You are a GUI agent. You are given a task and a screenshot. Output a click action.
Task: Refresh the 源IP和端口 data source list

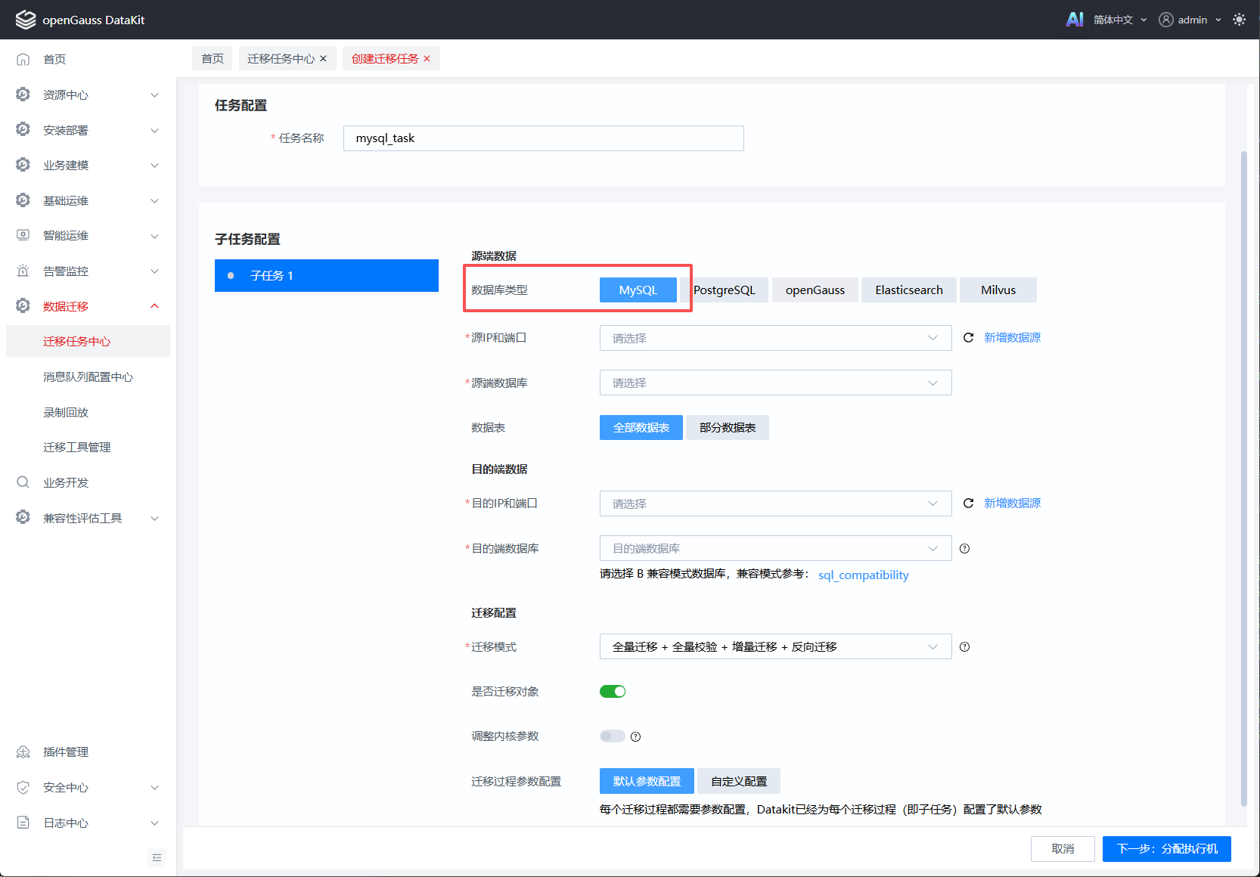coord(968,338)
